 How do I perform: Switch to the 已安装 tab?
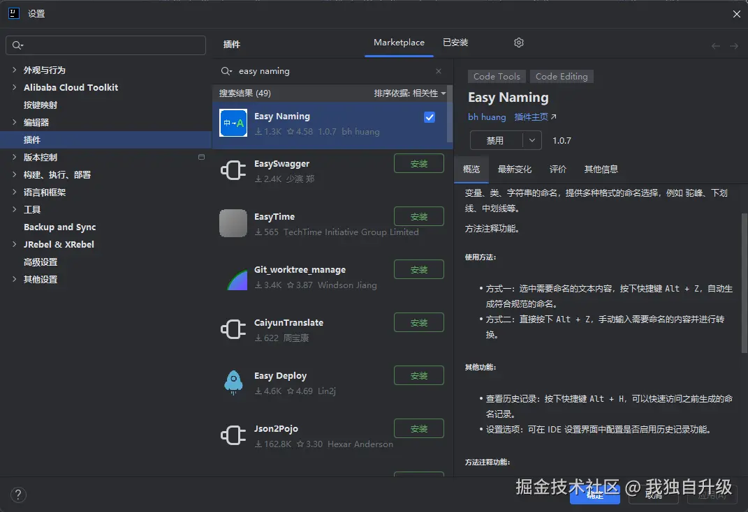click(x=455, y=43)
